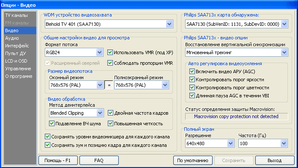This screenshot has width=298, height=168.
Task: Toggle Двойная частота кадров checkbox
Action: tap(138, 113)
